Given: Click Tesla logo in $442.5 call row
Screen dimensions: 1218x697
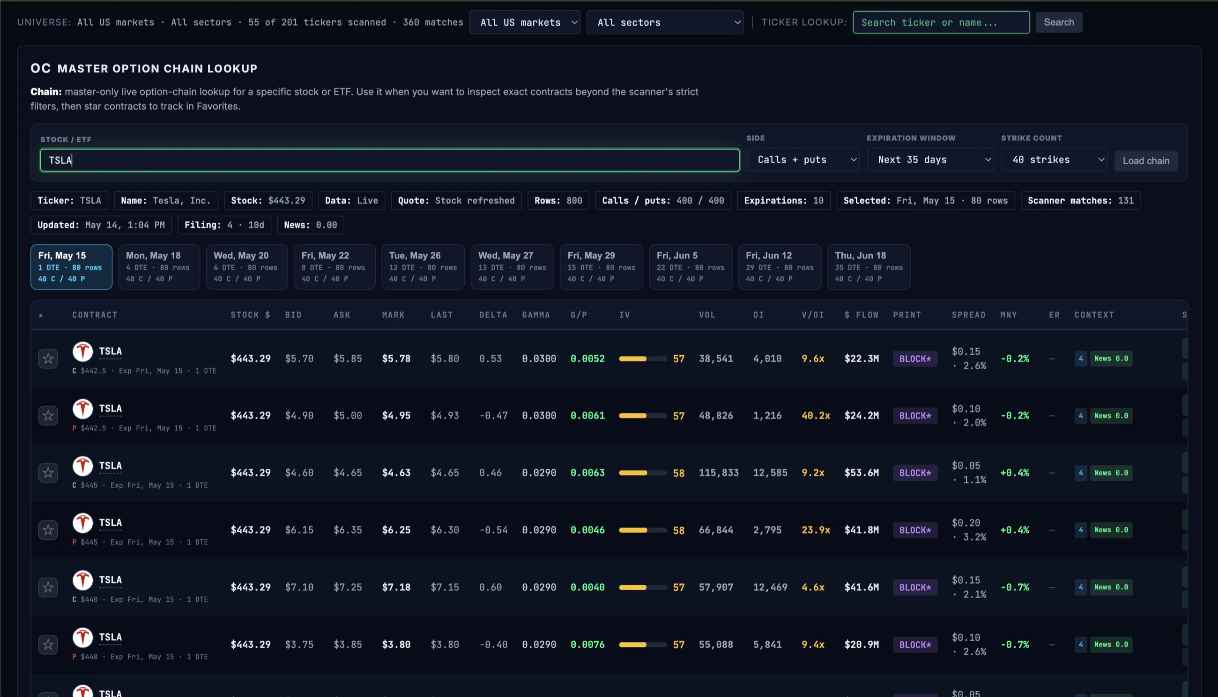Looking at the screenshot, I should [x=82, y=352].
